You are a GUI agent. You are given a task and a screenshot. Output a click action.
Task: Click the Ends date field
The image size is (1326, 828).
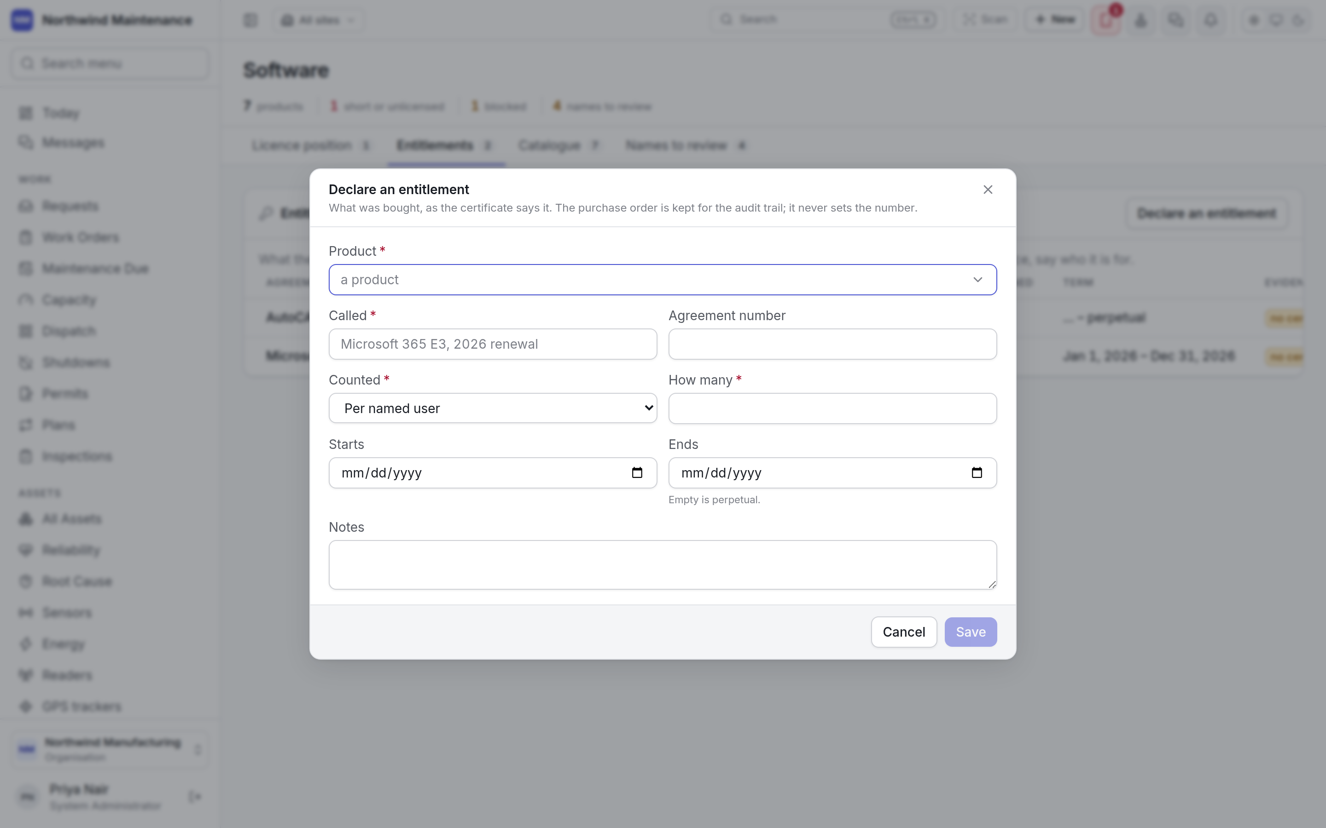[832, 472]
